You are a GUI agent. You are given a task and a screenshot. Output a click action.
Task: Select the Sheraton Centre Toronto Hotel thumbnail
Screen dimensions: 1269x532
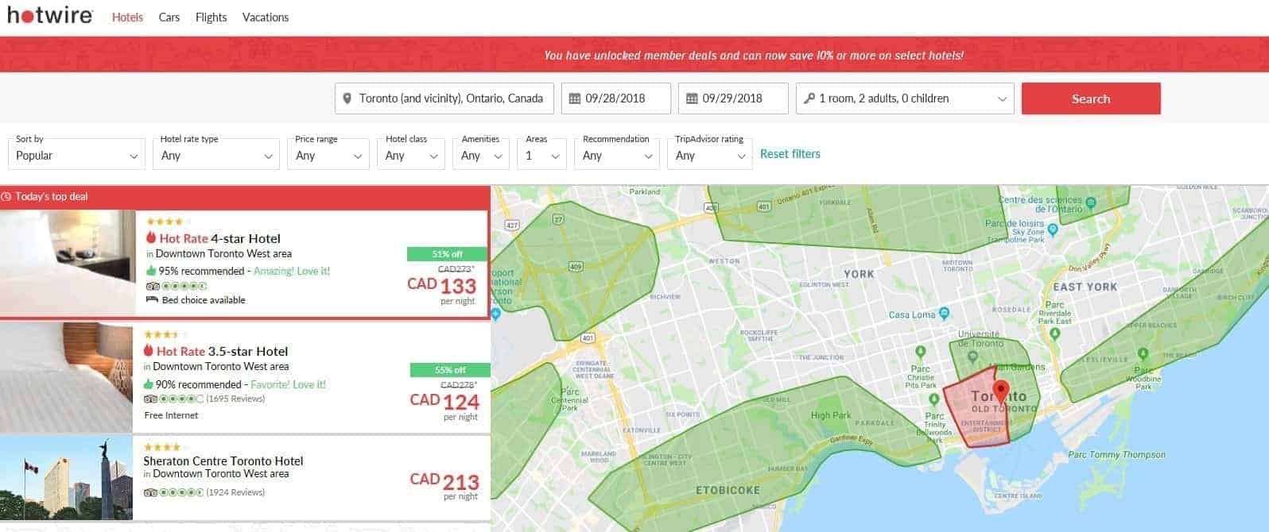pos(67,478)
